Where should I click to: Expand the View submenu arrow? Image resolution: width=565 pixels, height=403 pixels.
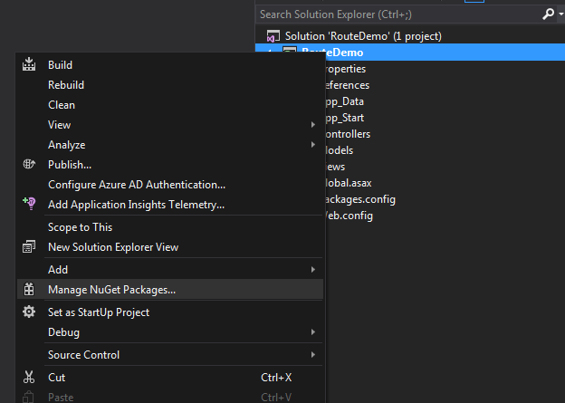click(313, 125)
